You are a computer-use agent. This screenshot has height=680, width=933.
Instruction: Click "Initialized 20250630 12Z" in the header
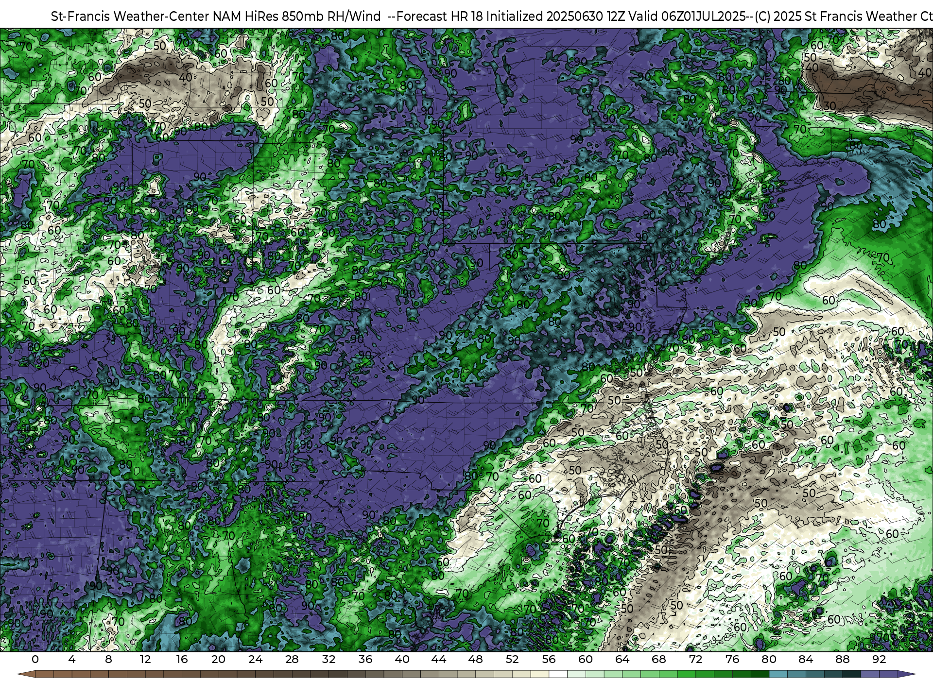coord(555,17)
